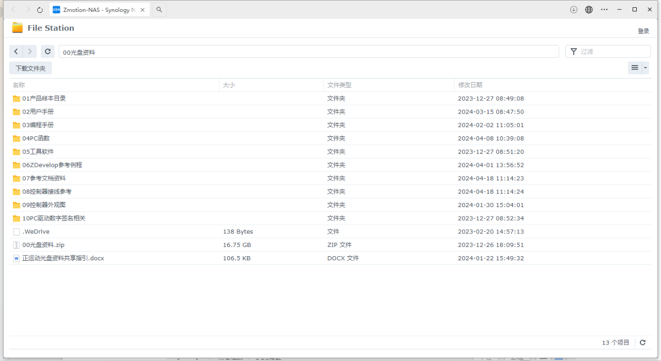The image size is (661, 361).
Task: Click folder icon of 03编程手册
Action: click(17, 125)
